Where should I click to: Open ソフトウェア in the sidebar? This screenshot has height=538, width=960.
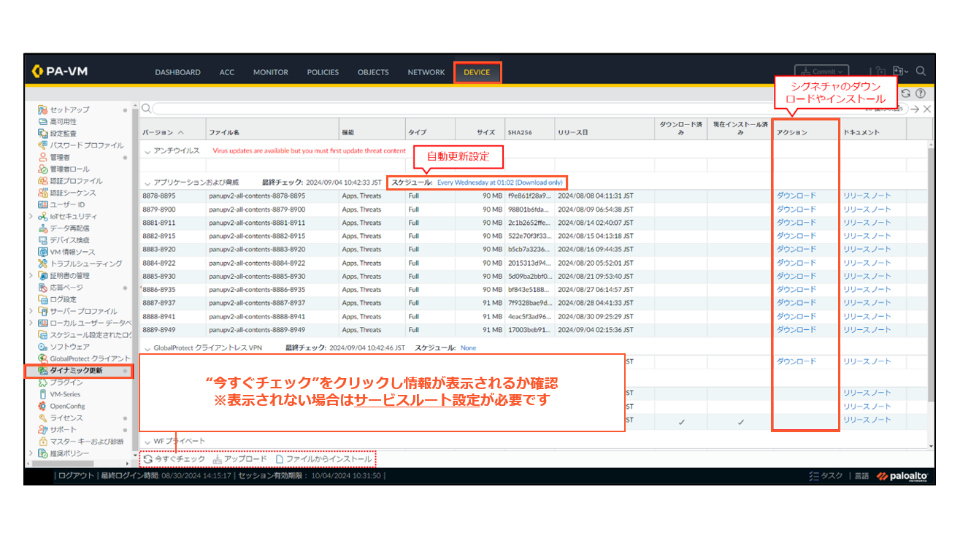[69, 347]
